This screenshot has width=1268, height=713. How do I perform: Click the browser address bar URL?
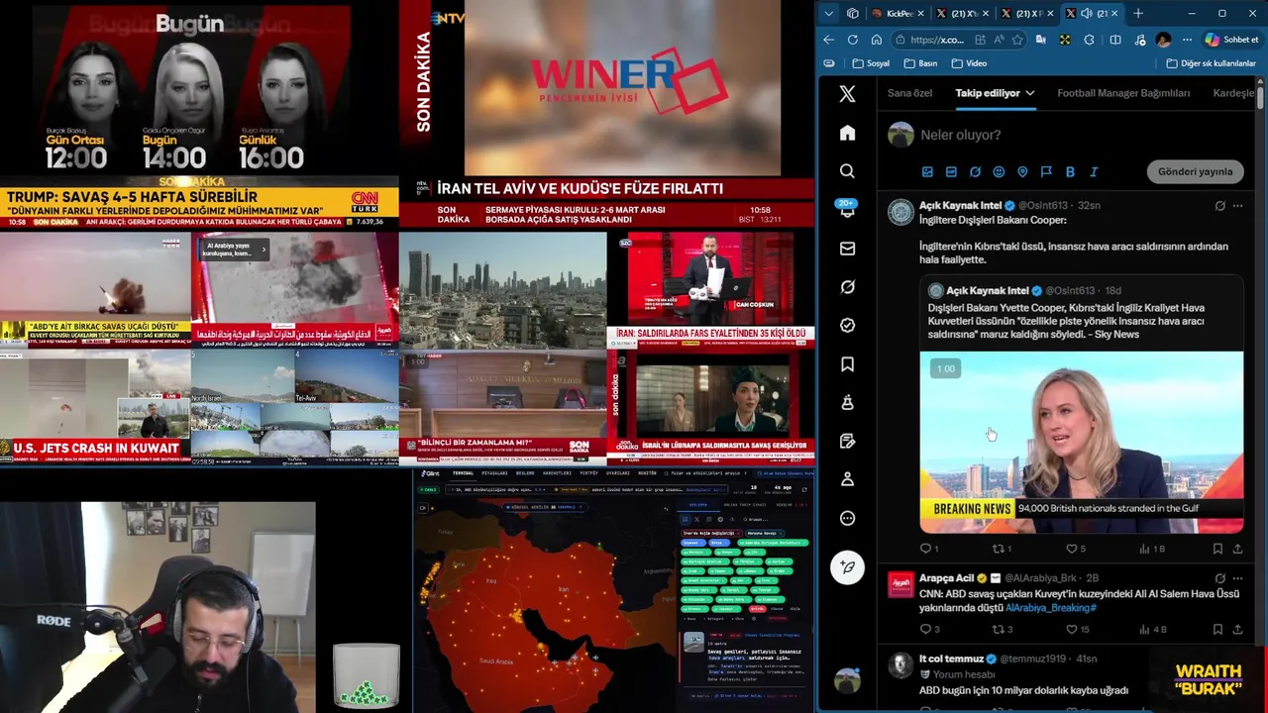pos(937,40)
